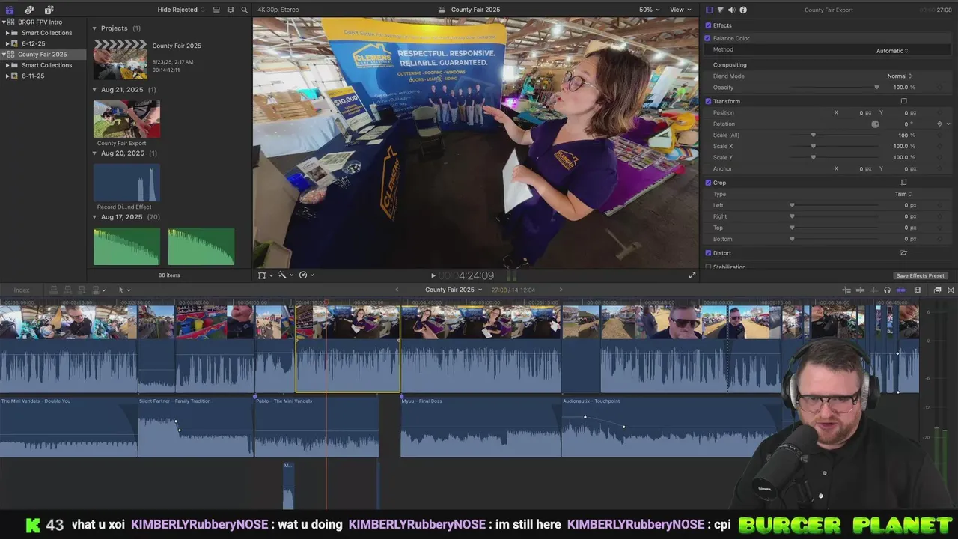Click Overwrite clip edit button
The width and height of the screenshot is (958, 539).
(96, 290)
